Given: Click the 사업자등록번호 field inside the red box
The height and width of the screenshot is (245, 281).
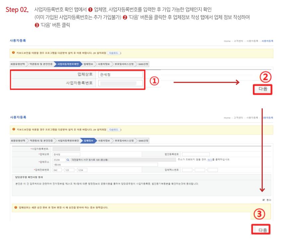Looking at the screenshot, I should click(x=120, y=83).
